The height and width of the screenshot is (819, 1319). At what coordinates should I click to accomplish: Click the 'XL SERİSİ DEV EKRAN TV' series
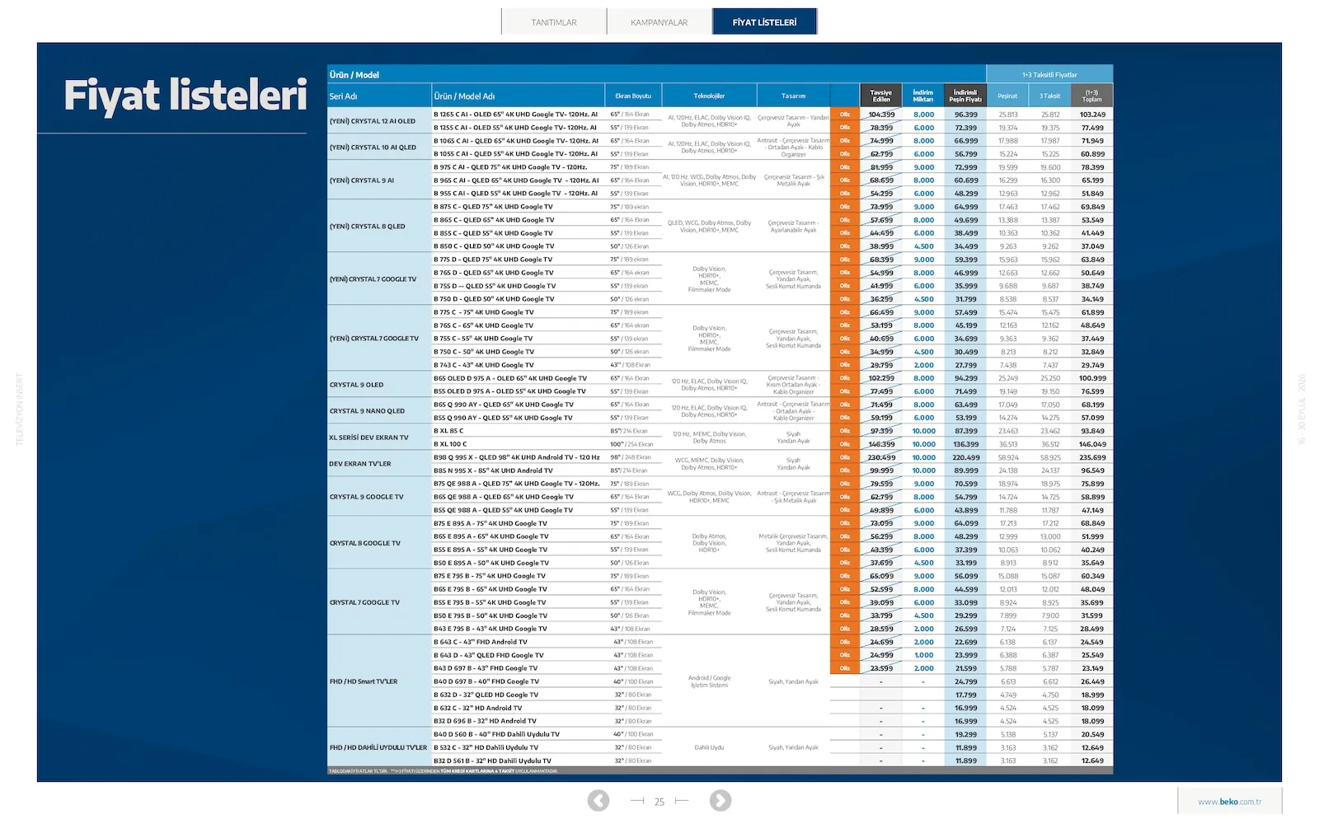click(368, 438)
